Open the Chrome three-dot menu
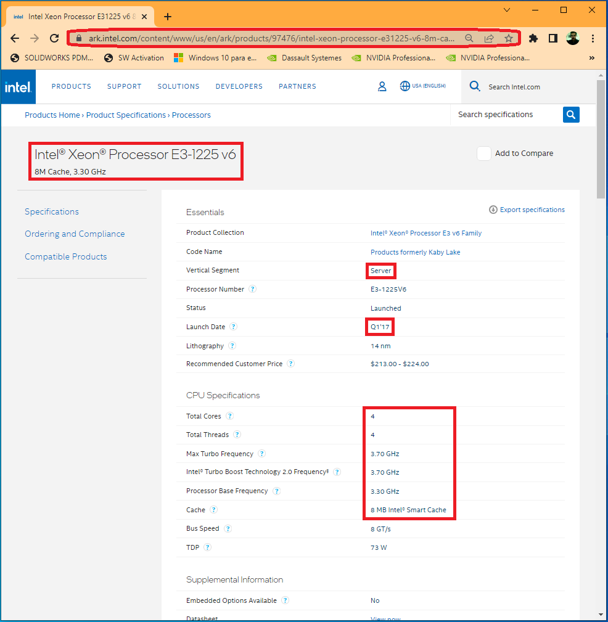The image size is (608, 622). click(593, 38)
